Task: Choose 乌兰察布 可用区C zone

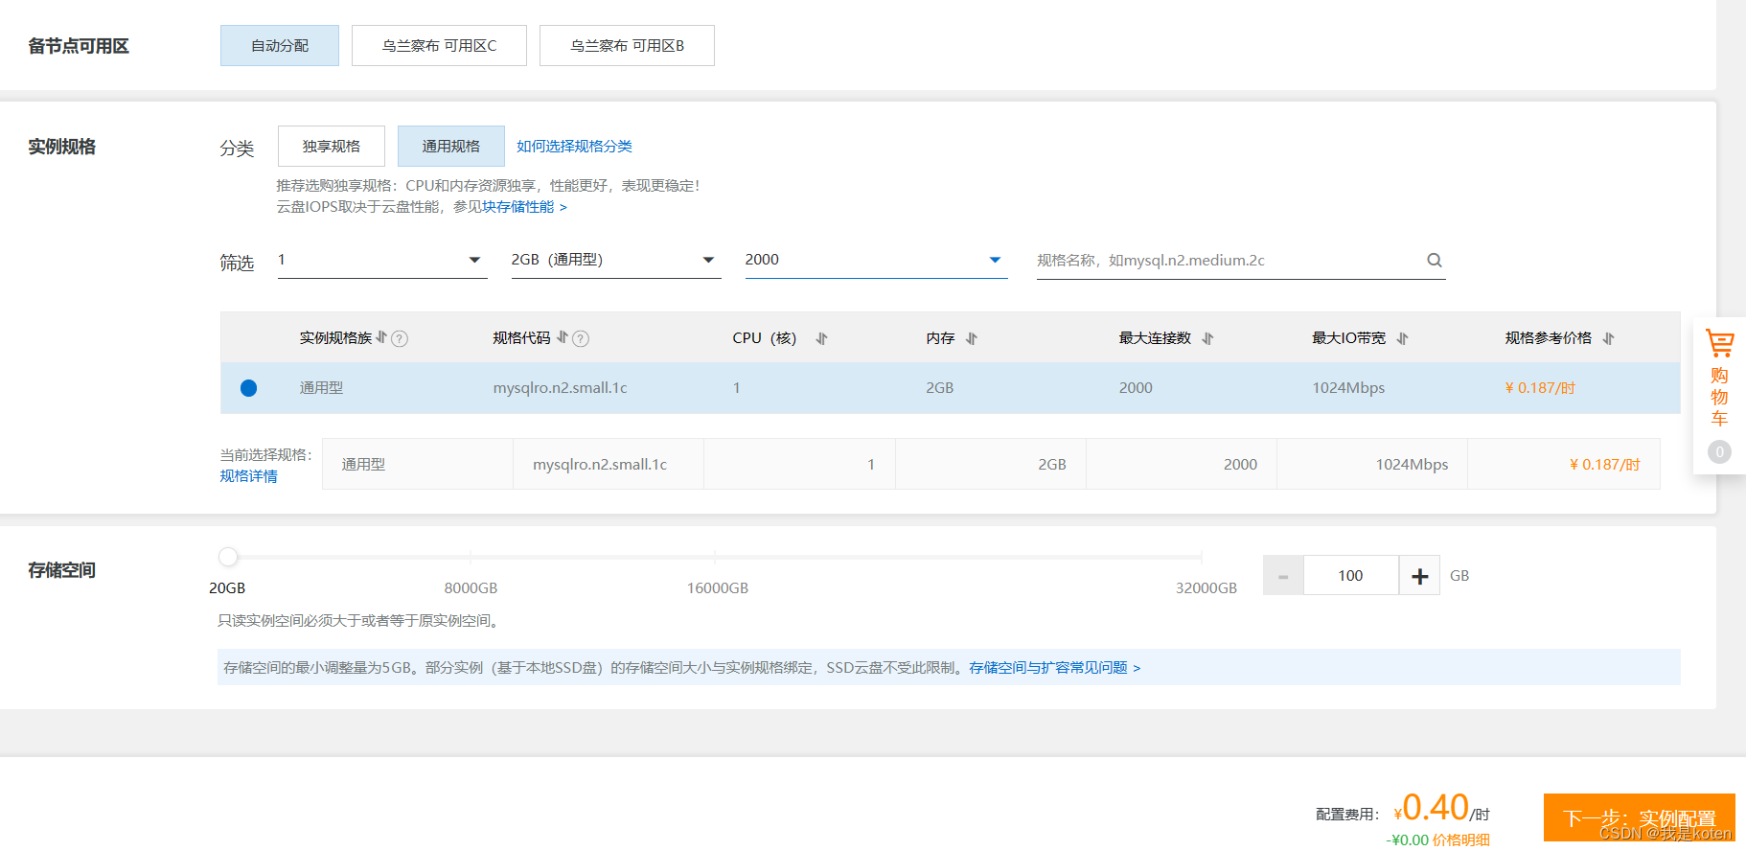Action: pos(439,46)
